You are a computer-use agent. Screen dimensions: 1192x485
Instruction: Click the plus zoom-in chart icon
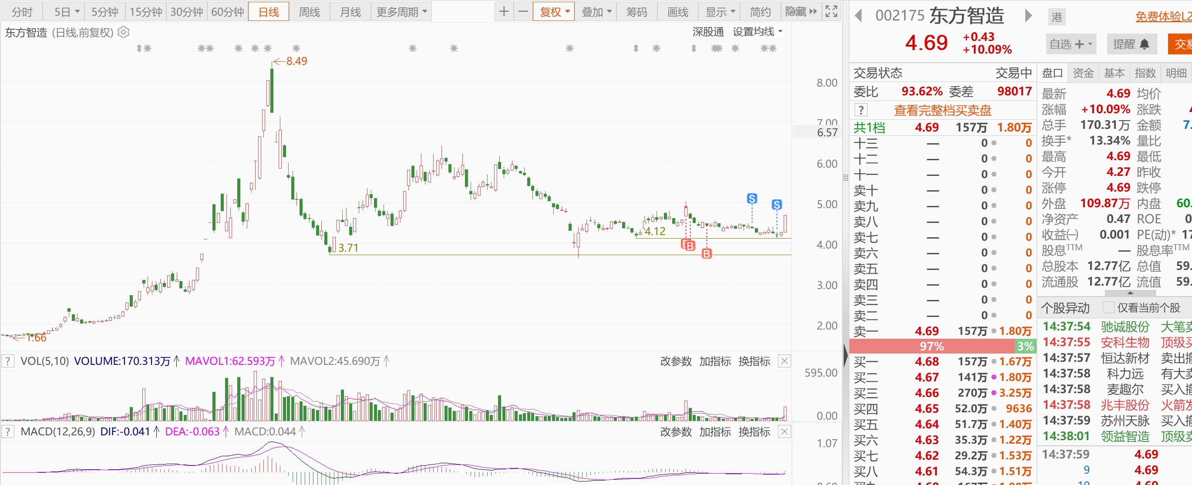point(504,12)
